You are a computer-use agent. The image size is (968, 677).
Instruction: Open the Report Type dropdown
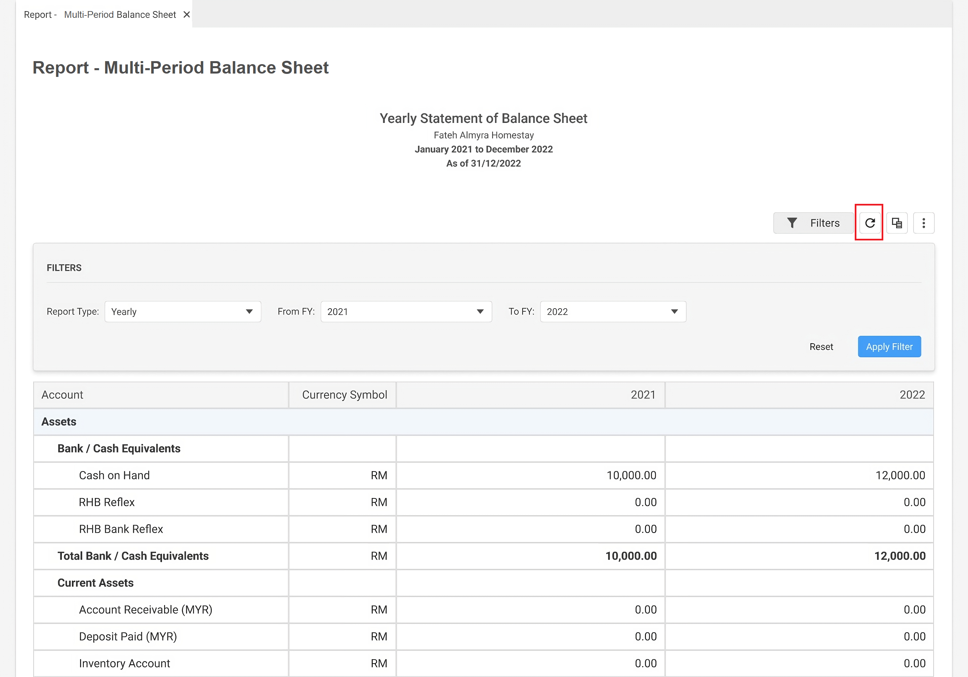pos(183,311)
